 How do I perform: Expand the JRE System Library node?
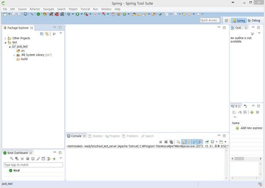click(x=14, y=55)
